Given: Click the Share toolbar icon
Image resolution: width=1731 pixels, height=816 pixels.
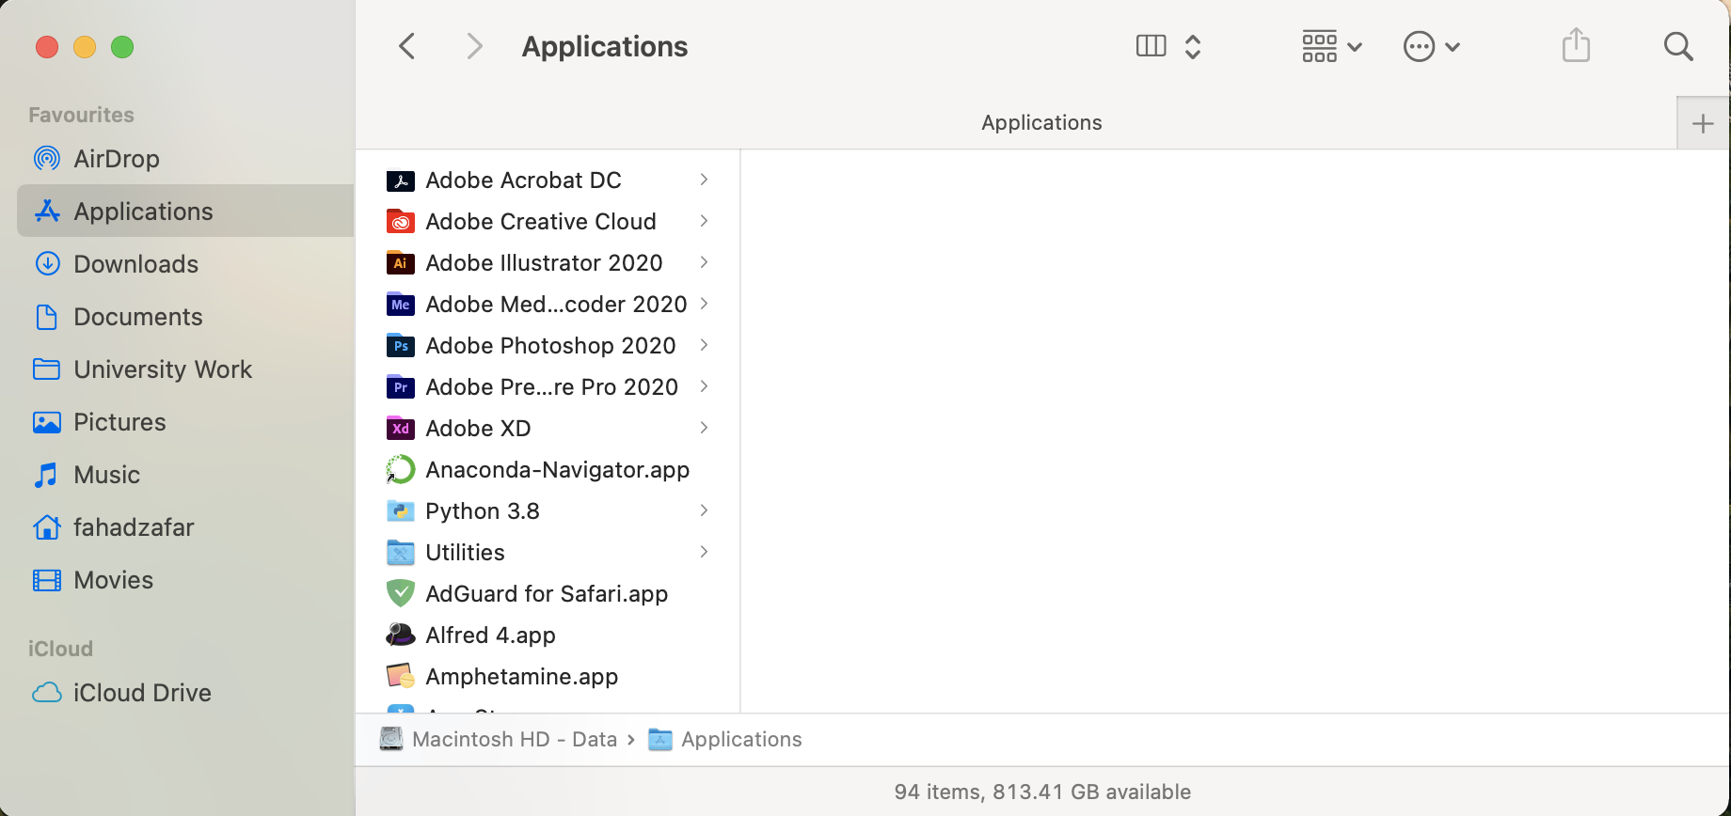Looking at the screenshot, I should tap(1576, 45).
